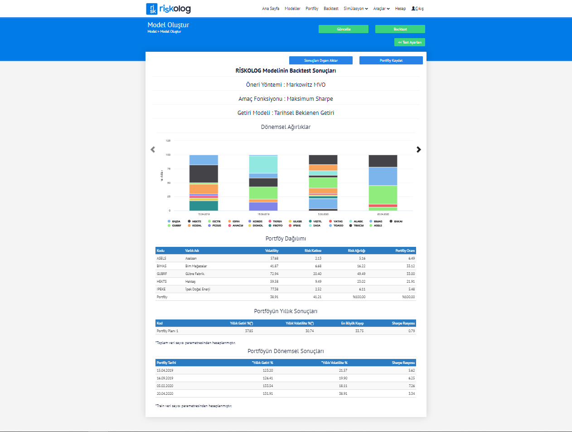
Task: Click the Riskolog logo
Action: point(168,9)
